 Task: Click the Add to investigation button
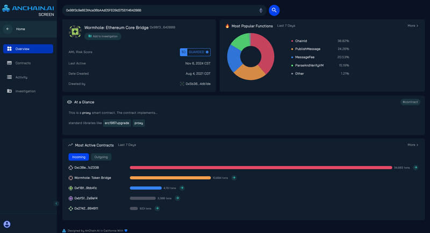[x=103, y=36]
